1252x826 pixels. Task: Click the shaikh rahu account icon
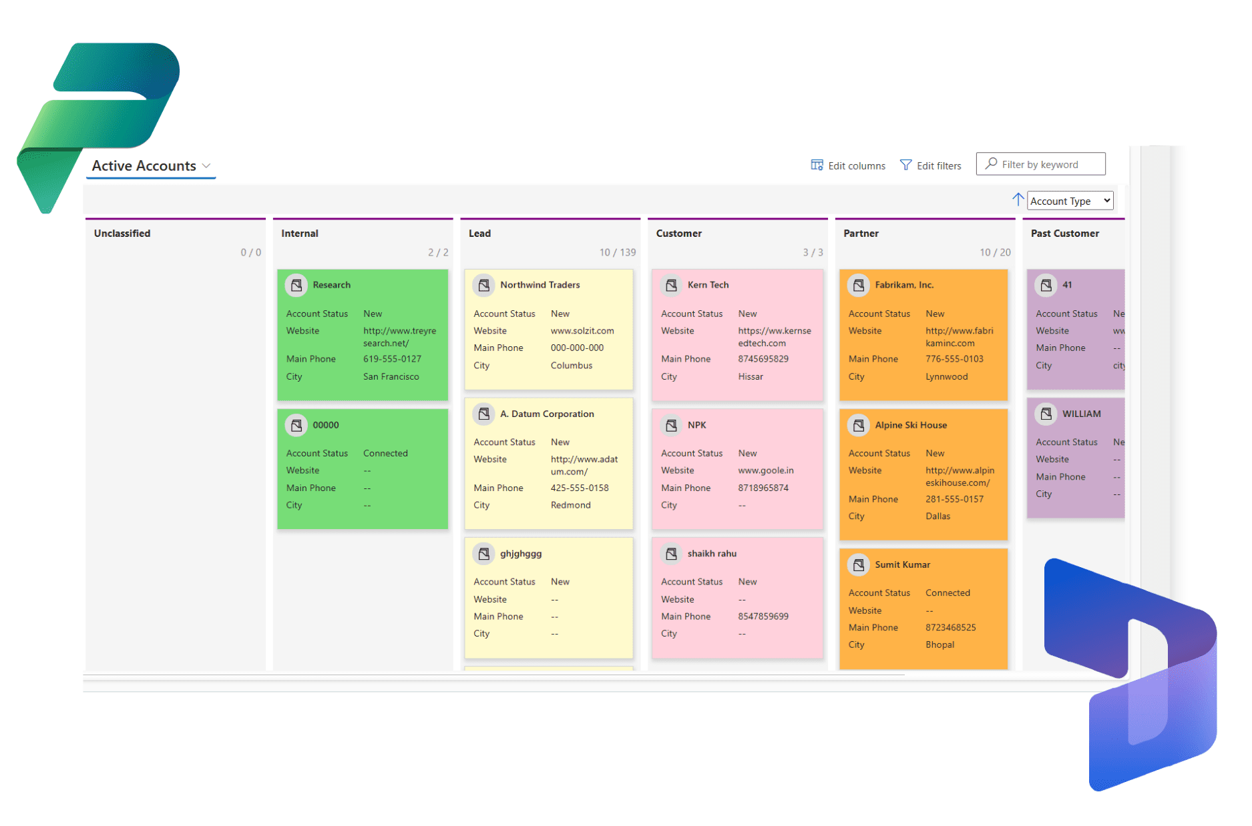[x=671, y=554]
